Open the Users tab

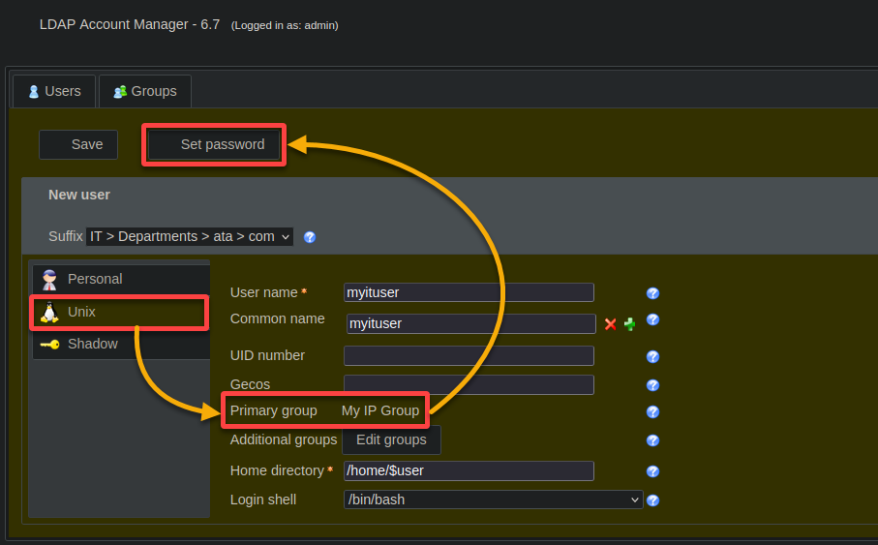click(54, 91)
